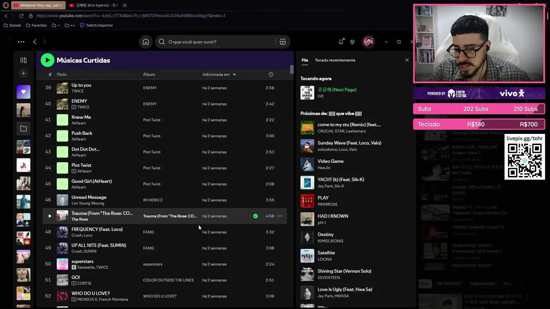Open the Spotify home icon

[x=146, y=42]
